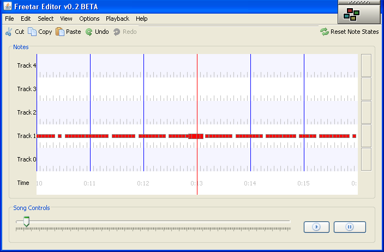Pause the song with the pause button
Image resolution: width=384 pixels, height=252 pixels.
(350, 227)
